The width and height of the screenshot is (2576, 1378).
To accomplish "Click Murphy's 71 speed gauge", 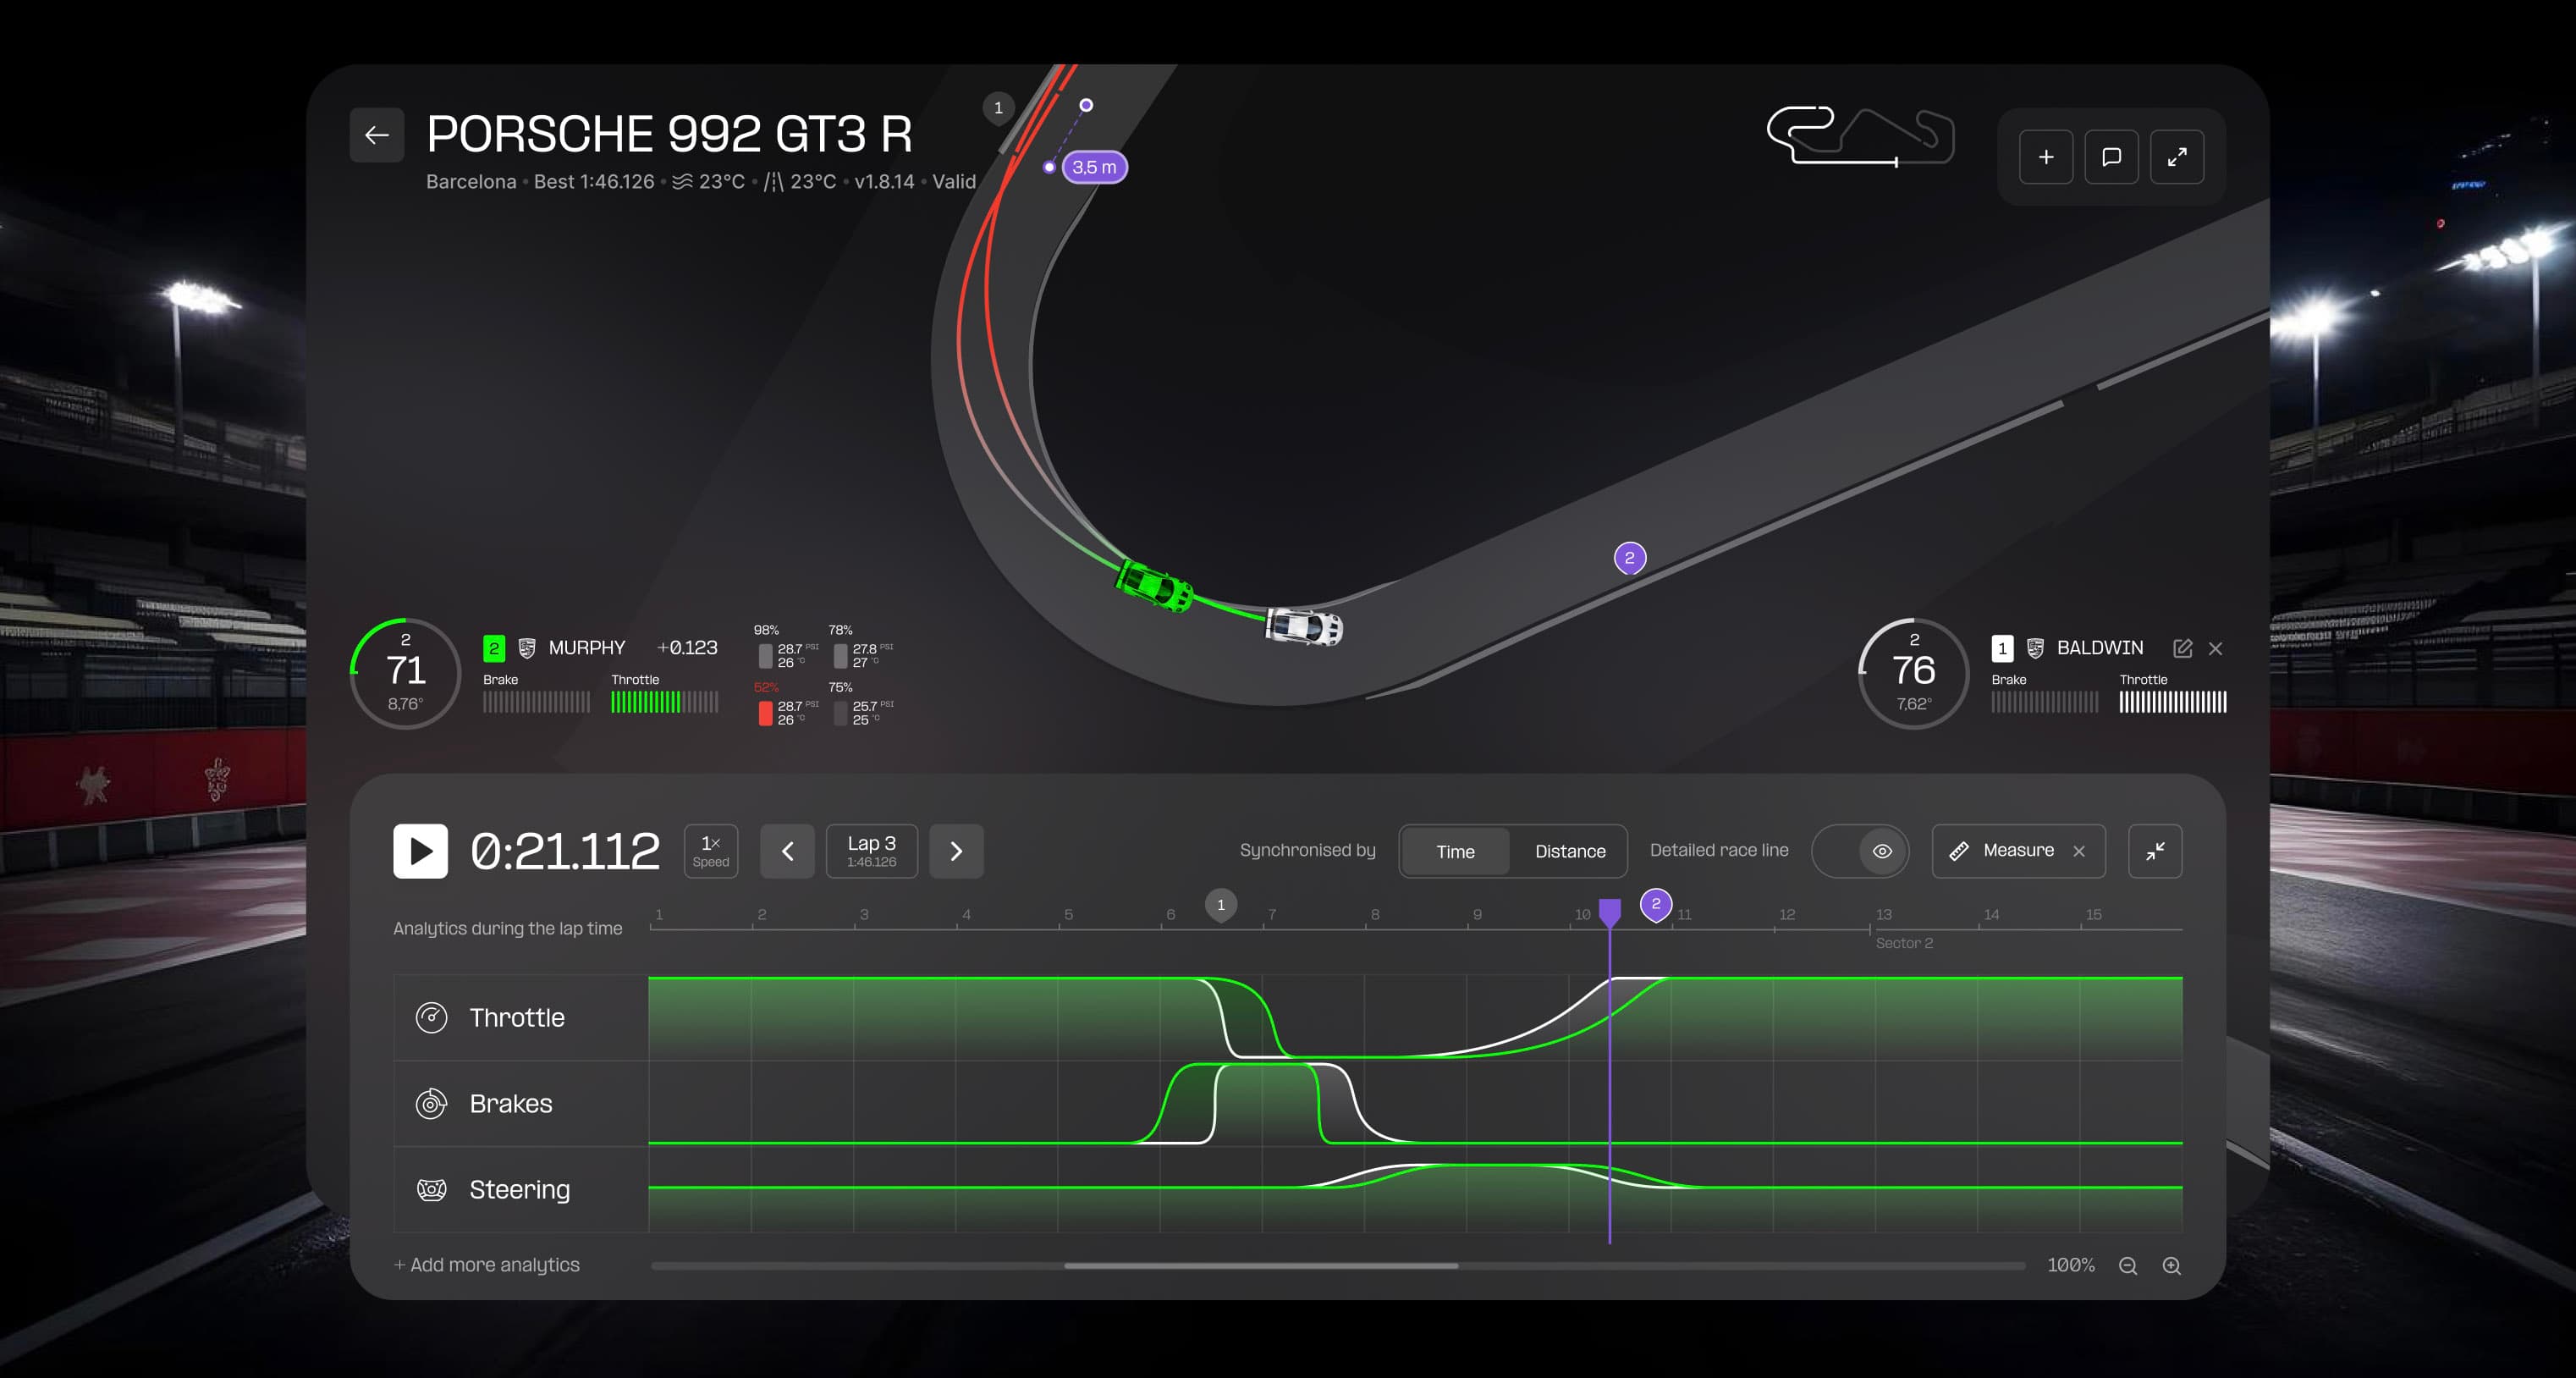I will coord(405,673).
